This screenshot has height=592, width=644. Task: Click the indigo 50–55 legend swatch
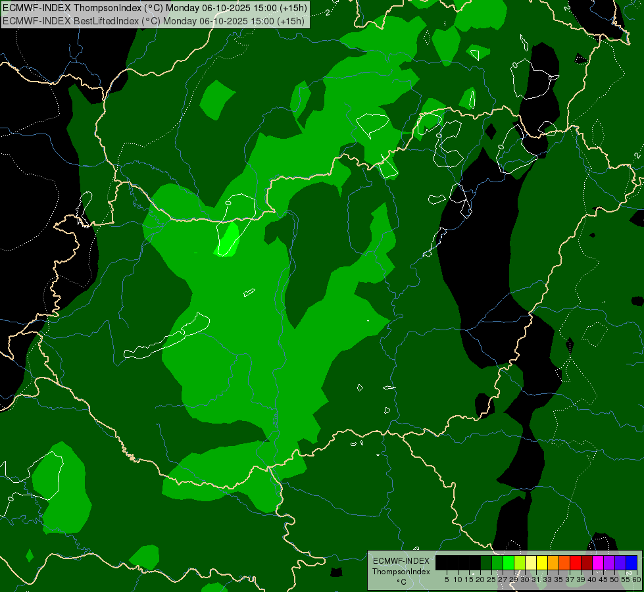tap(620, 563)
